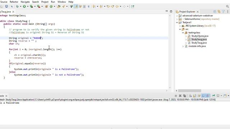Screen dimensions: 230x129
Task: Toggle the toolbar button right of Mark Occurrences
Action: point(80,6)
